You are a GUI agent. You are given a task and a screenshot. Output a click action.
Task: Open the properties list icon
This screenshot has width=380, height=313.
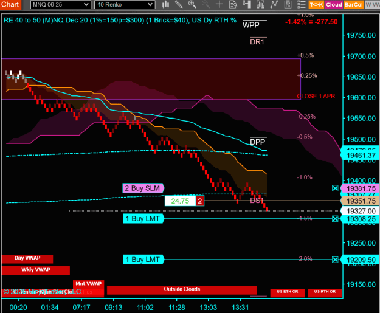tap(301, 4)
